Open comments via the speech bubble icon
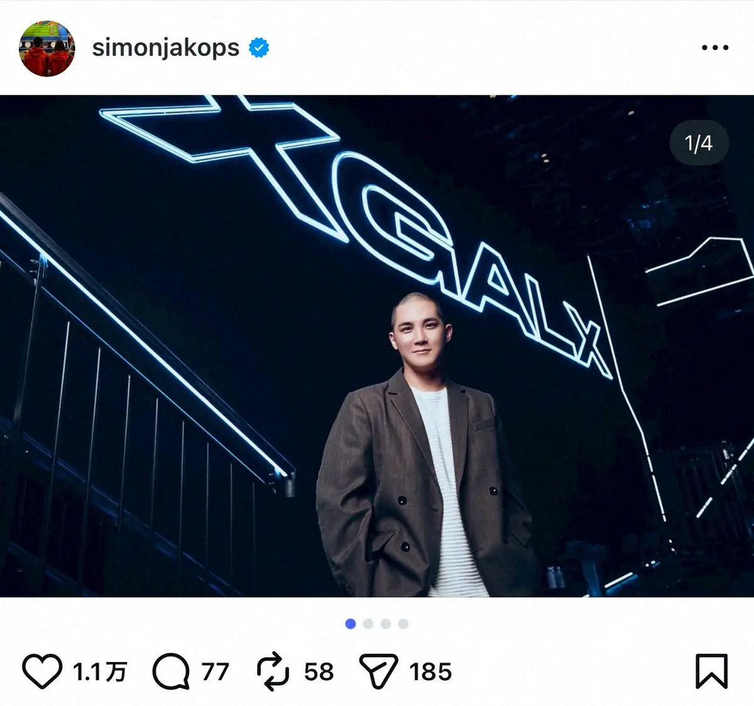 (x=171, y=671)
